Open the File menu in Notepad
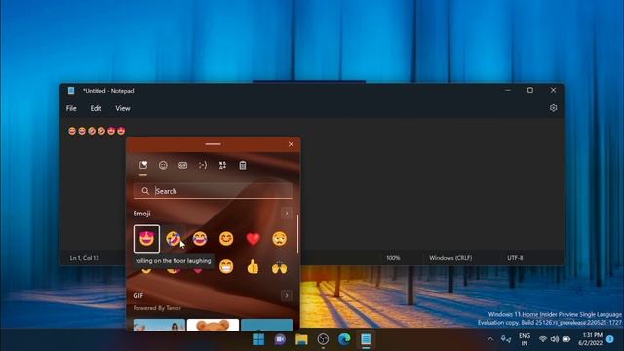This screenshot has width=624, height=351. coord(71,108)
